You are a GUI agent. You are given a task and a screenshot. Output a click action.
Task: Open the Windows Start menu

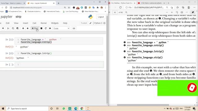(3, 109)
